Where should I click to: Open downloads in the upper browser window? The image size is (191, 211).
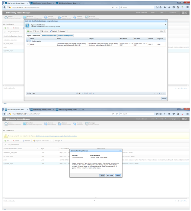tap(165, 7)
